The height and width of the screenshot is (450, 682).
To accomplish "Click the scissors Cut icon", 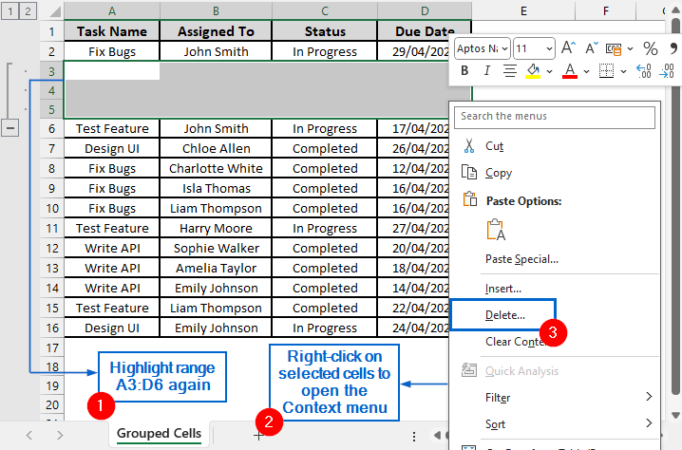I will coord(469,146).
